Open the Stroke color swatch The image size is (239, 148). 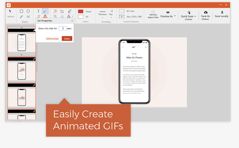pyautogui.click(x=80, y=12)
